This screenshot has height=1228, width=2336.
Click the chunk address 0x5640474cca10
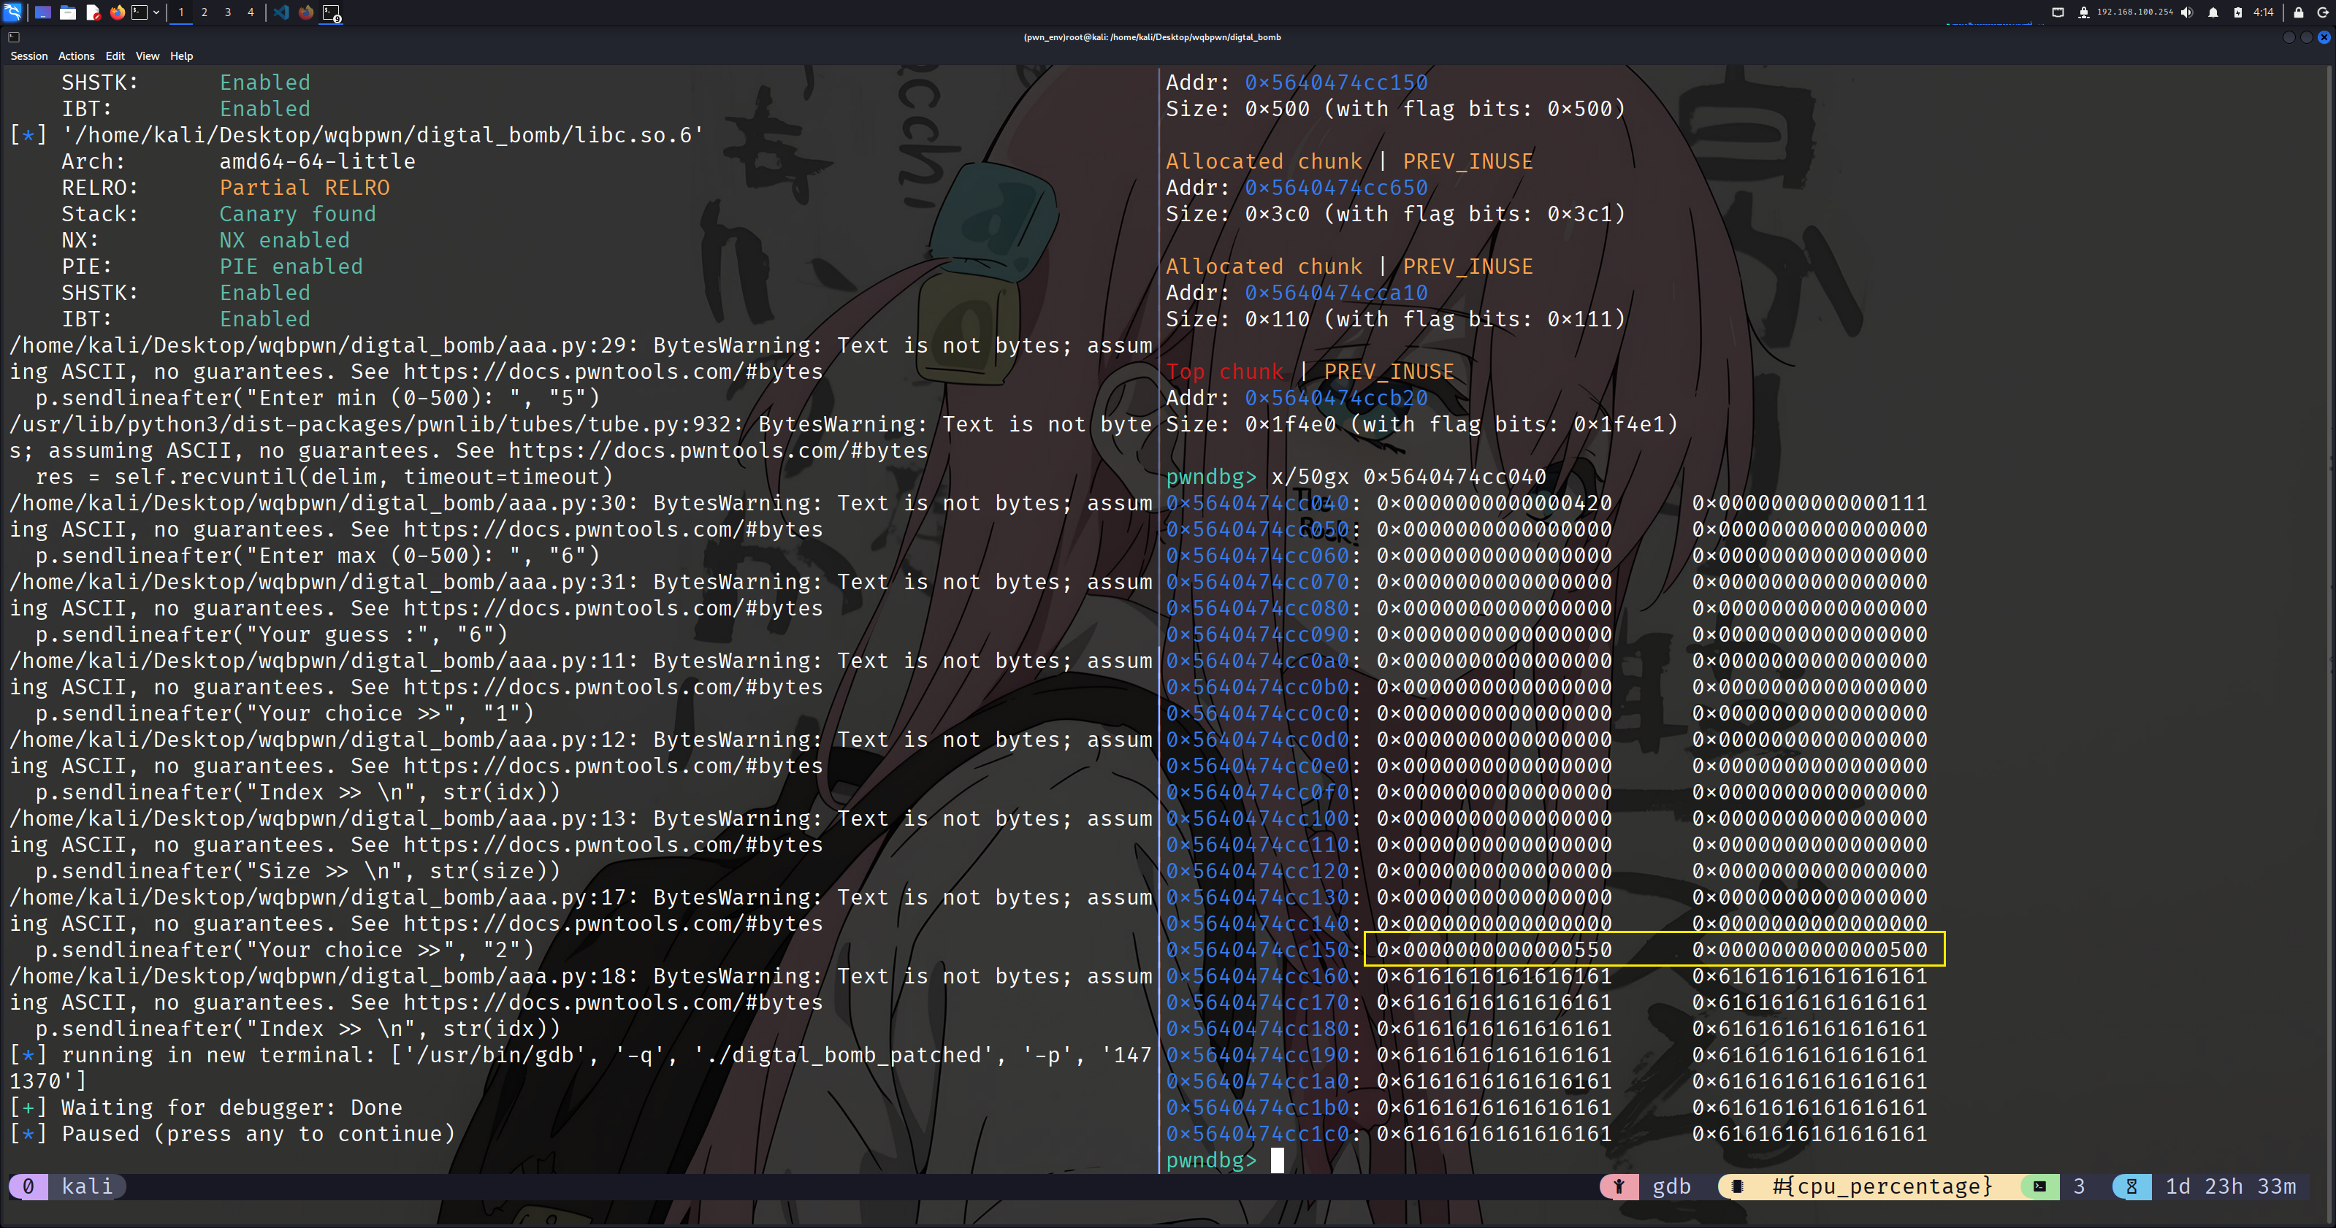pos(1336,293)
